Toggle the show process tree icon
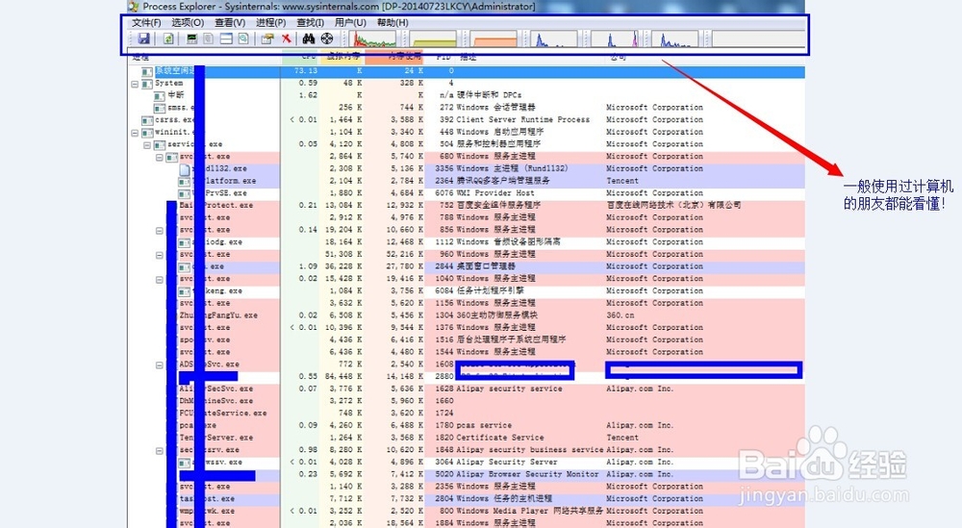This screenshot has height=528, width=962. tap(209, 38)
